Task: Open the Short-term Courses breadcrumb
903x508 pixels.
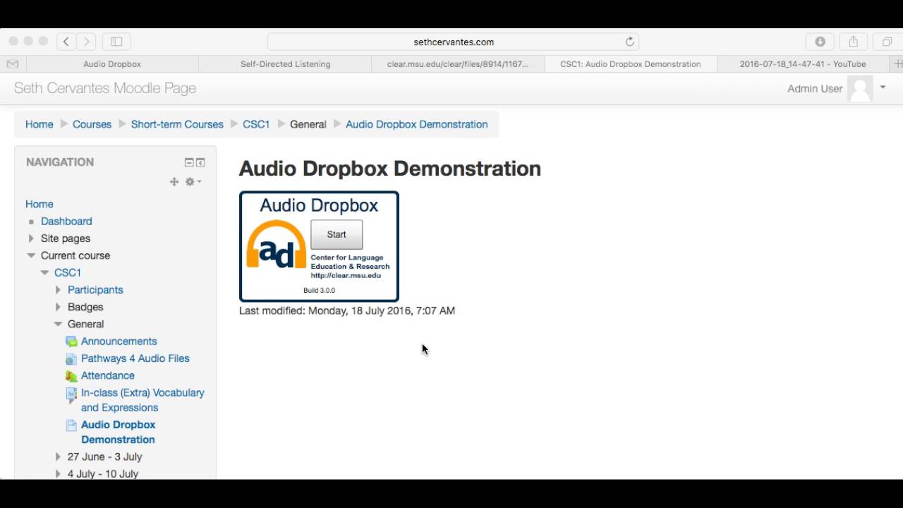Action: tap(177, 124)
